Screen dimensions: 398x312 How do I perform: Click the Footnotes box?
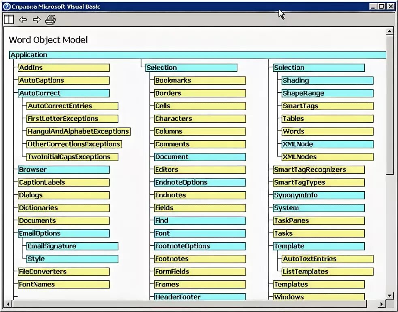(x=200, y=259)
